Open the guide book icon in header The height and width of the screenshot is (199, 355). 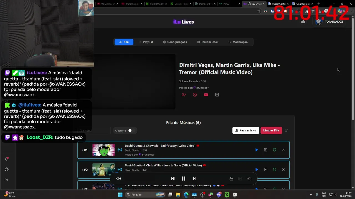coord(303,22)
